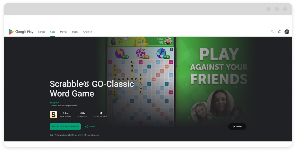The width and height of the screenshot is (296, 152).
Task: Play the Trailer video
Action: tap(237, 127)
